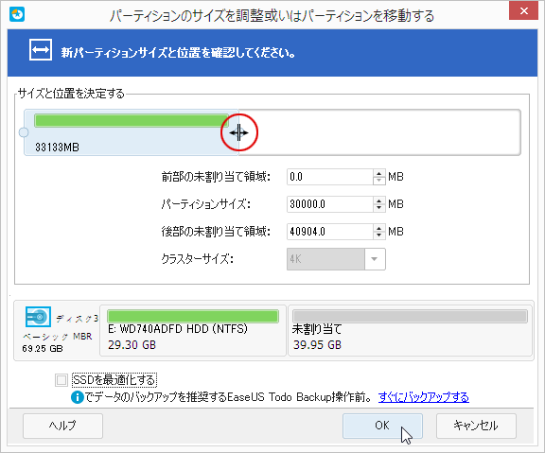Viewport: 545px width, 453px height.
Task: Click the blue info icon beside backup note
Action: point(78,397)
